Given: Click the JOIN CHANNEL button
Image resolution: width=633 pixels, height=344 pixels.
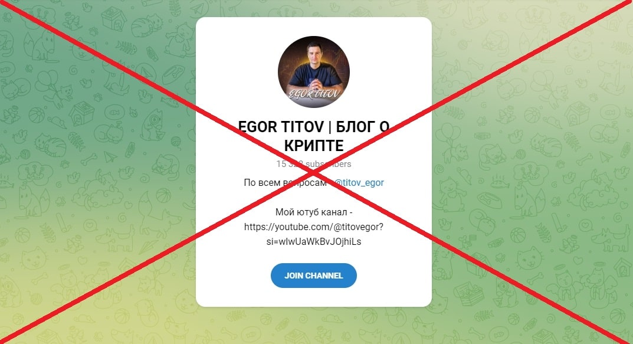Looking at the screenshot, I should pyautogui.click(x=314, y=276).
